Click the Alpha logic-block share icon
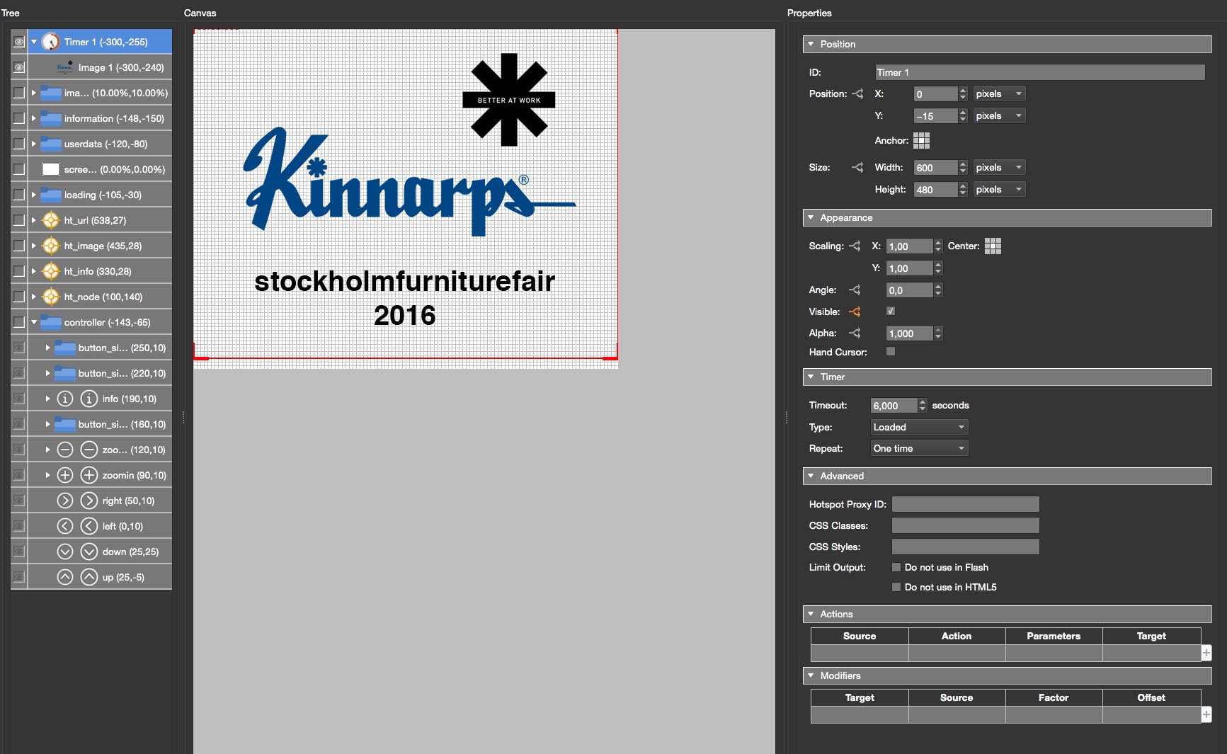This screenshot has width=1227, height=754. click(x=855, y=333)
